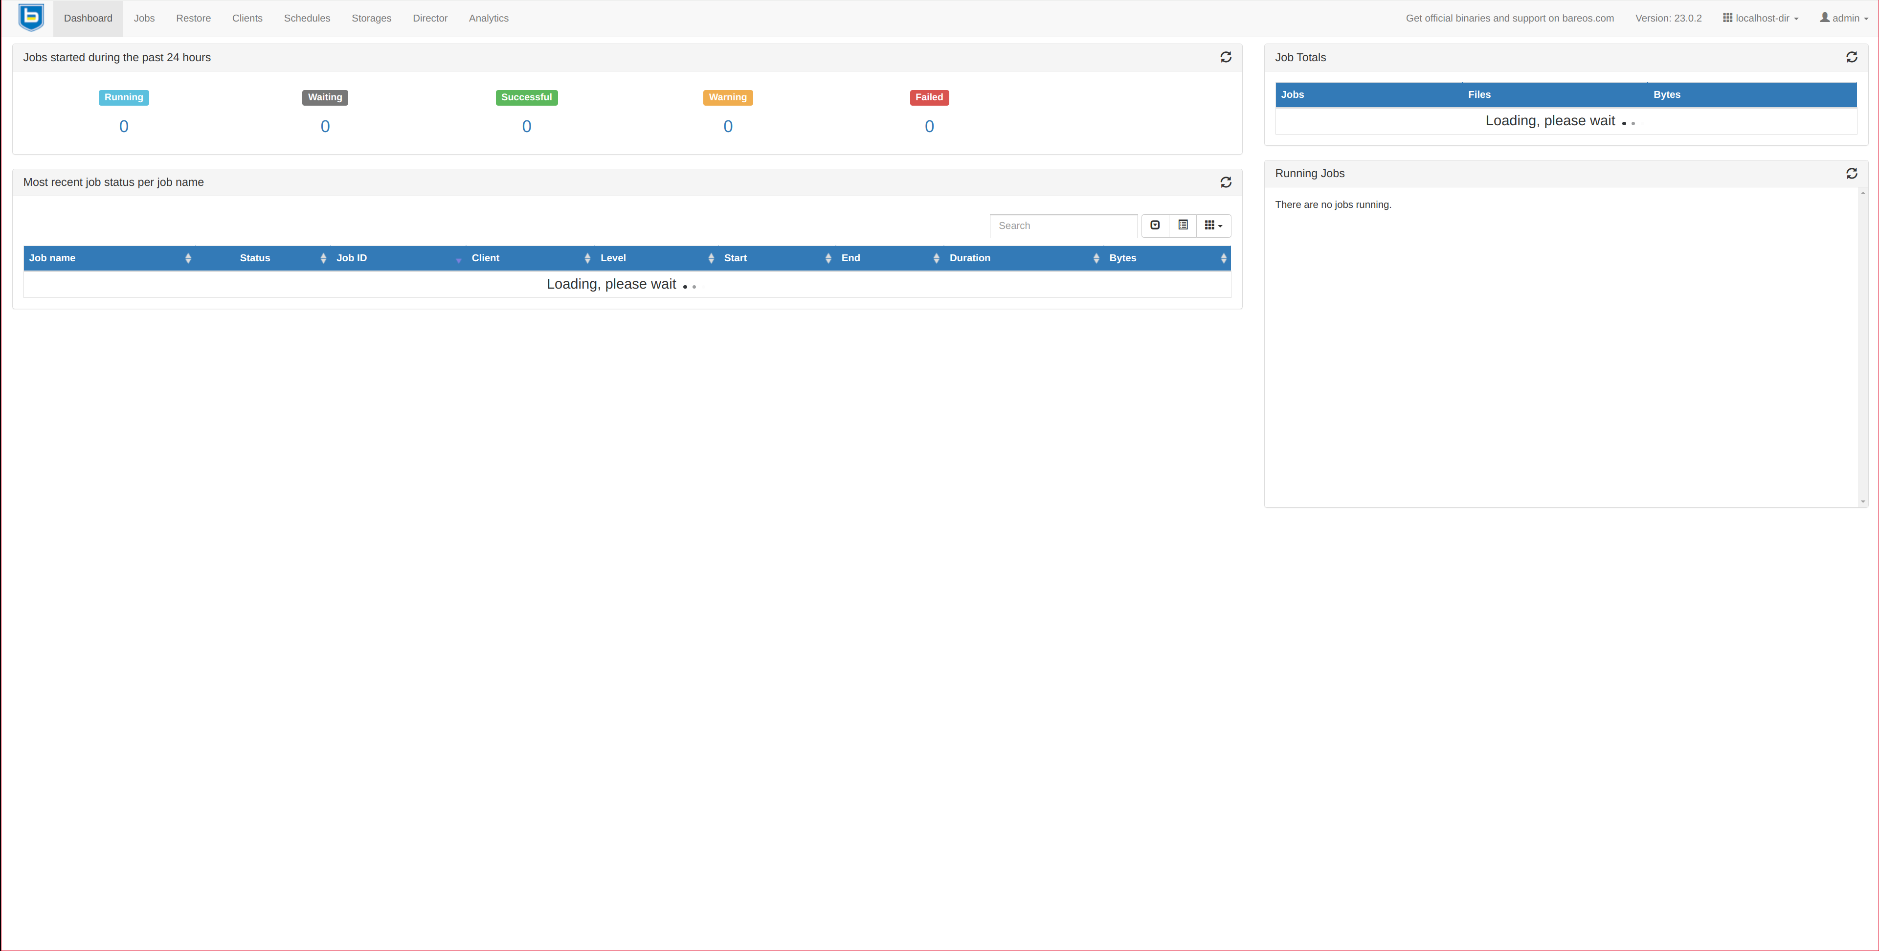Toggle card view of job table
The width and height of the screenshot is (1879, 951).
tap(1183, 226)
